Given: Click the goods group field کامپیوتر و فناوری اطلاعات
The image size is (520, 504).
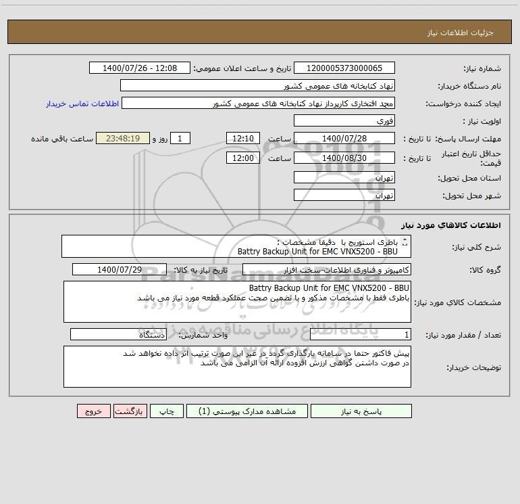Looking at the screenshot, I should tap(327, 269).
